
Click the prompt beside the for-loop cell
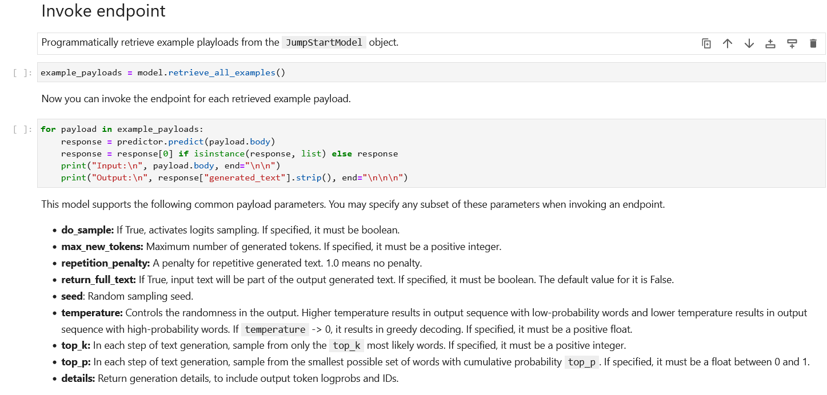tap(23, 130)
